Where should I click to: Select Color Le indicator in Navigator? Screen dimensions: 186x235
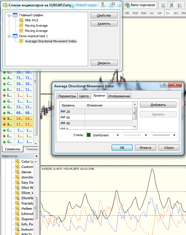pos(27,162)
